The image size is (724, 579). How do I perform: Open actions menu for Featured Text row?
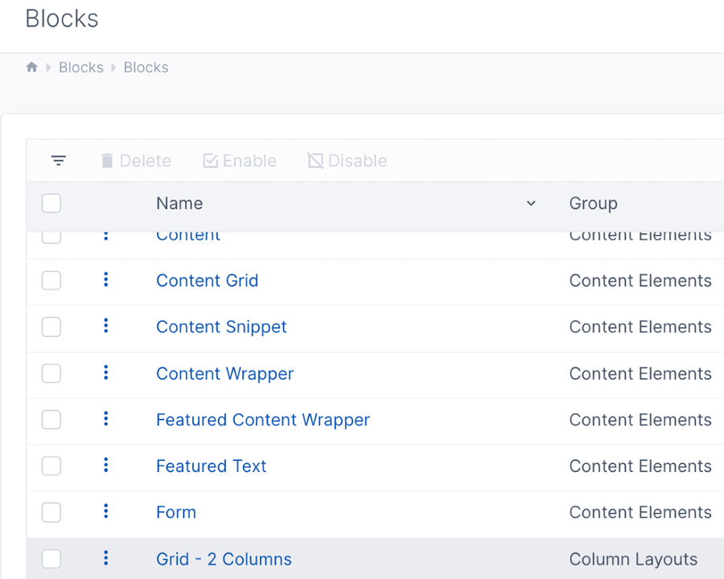pyautogui.click(x=105, y=466)
